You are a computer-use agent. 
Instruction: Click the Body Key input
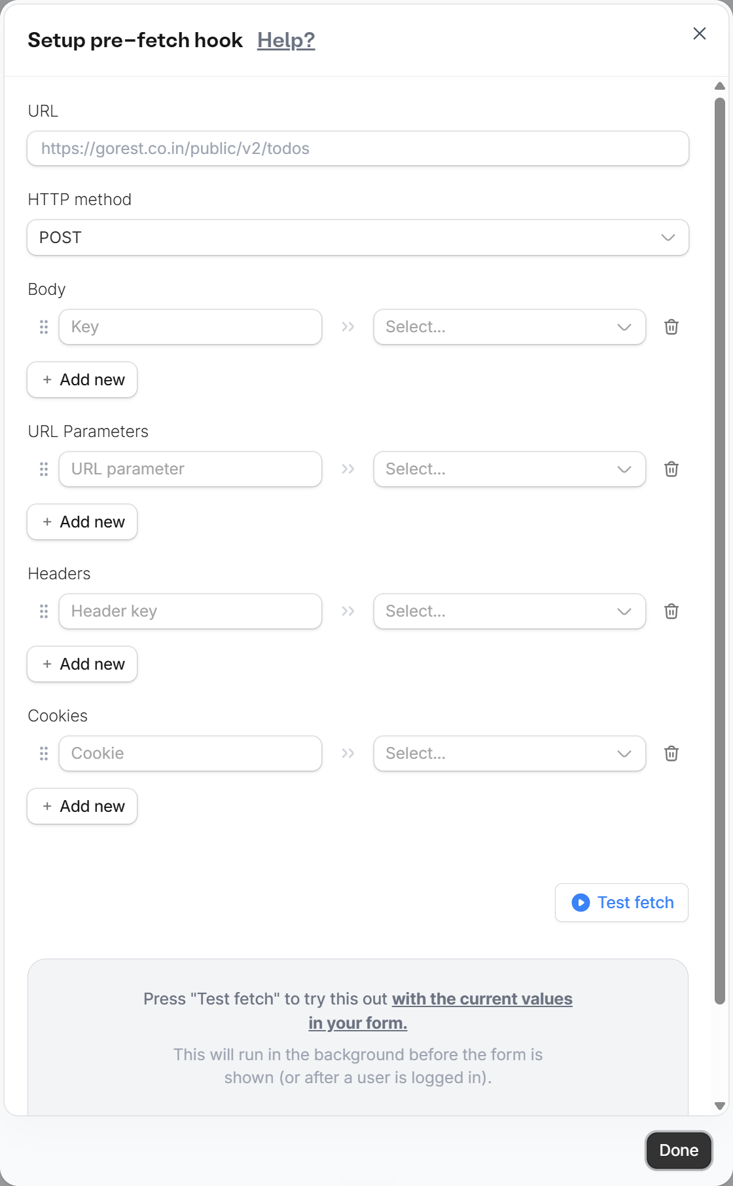point(190,327)
